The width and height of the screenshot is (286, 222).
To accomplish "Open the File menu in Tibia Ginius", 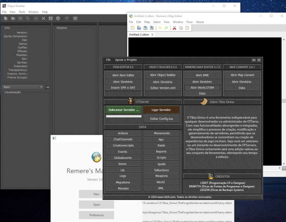I will [108, 60].
